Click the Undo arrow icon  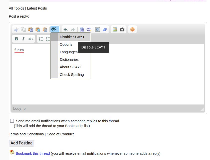click(66, 29)
